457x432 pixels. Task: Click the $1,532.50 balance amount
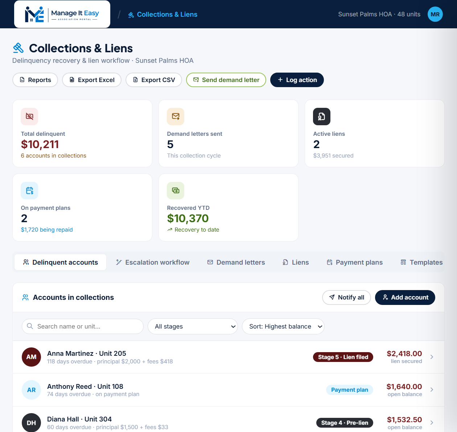pos(404,420)
